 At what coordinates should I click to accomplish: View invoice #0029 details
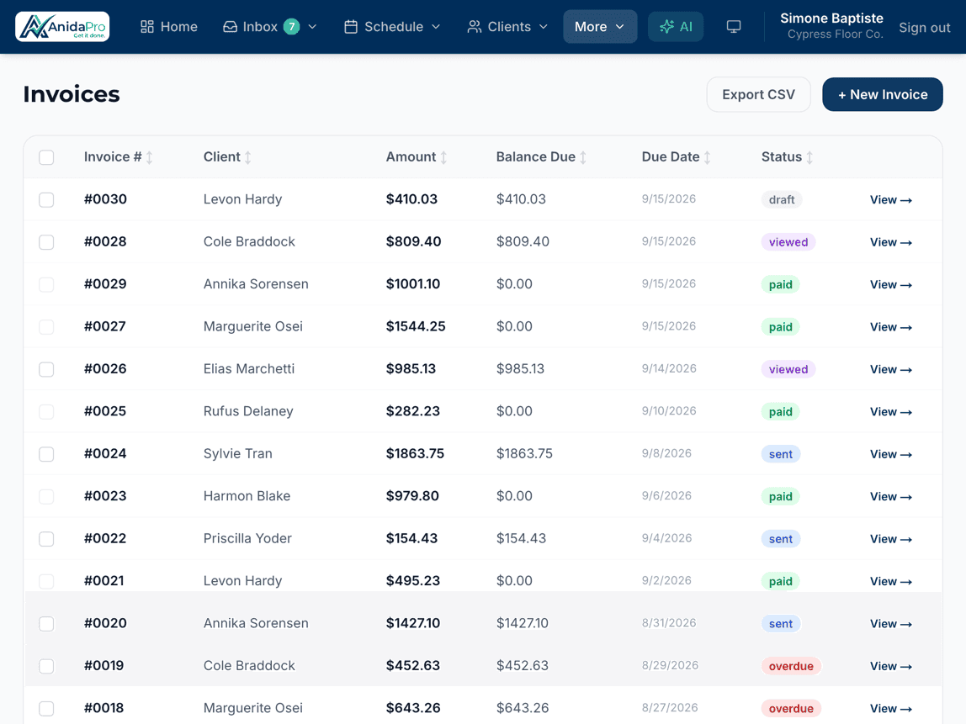(x=891, y=284)
